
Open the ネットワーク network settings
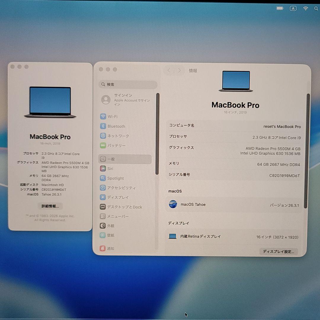click(x=114, y=136)
